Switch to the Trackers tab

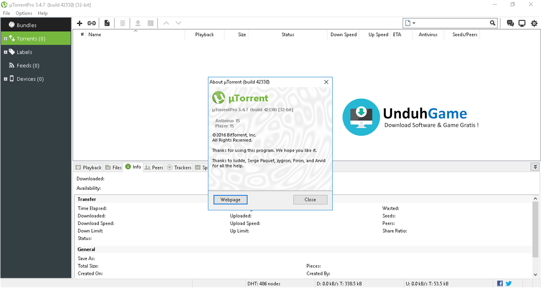(x=180, y=168)
